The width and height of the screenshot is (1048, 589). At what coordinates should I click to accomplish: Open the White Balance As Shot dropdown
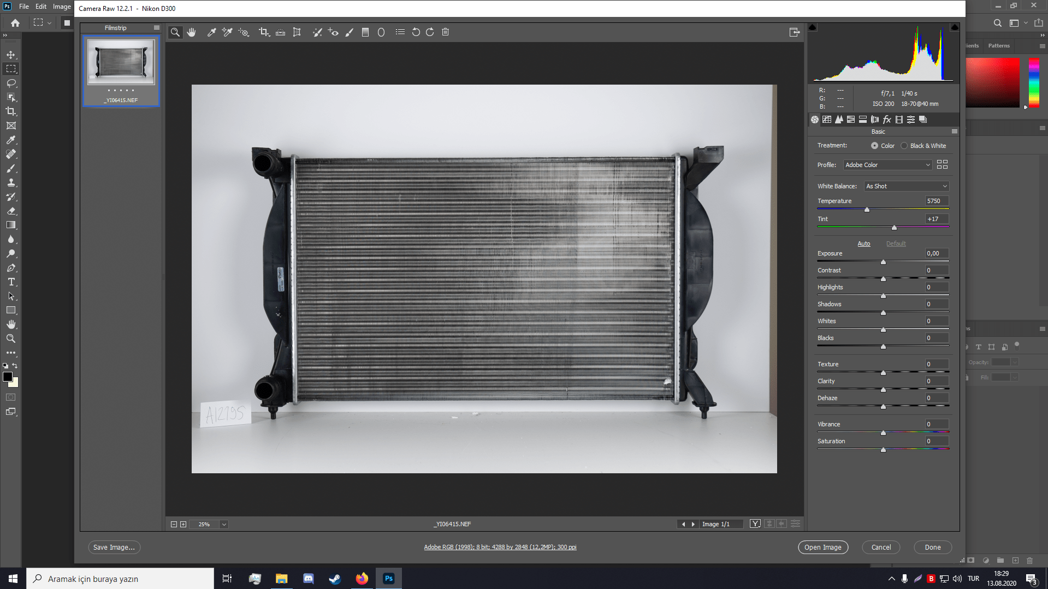pyautogui.click(x=907, y=186)
